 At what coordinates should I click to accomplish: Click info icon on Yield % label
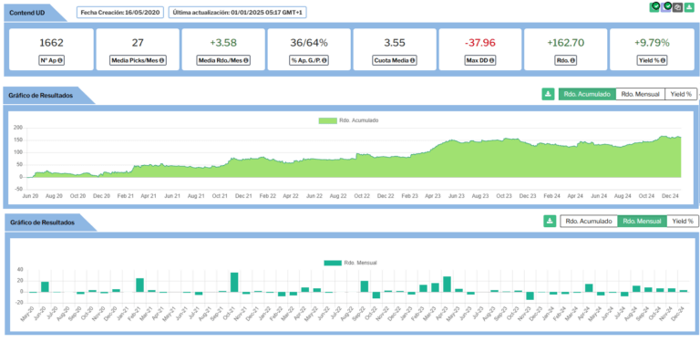point(664,60)
